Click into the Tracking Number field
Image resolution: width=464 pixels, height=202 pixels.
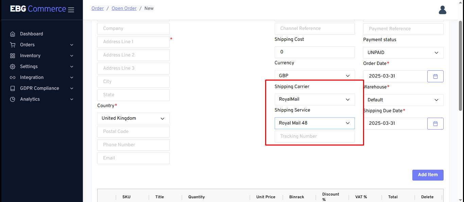(314, 136)
